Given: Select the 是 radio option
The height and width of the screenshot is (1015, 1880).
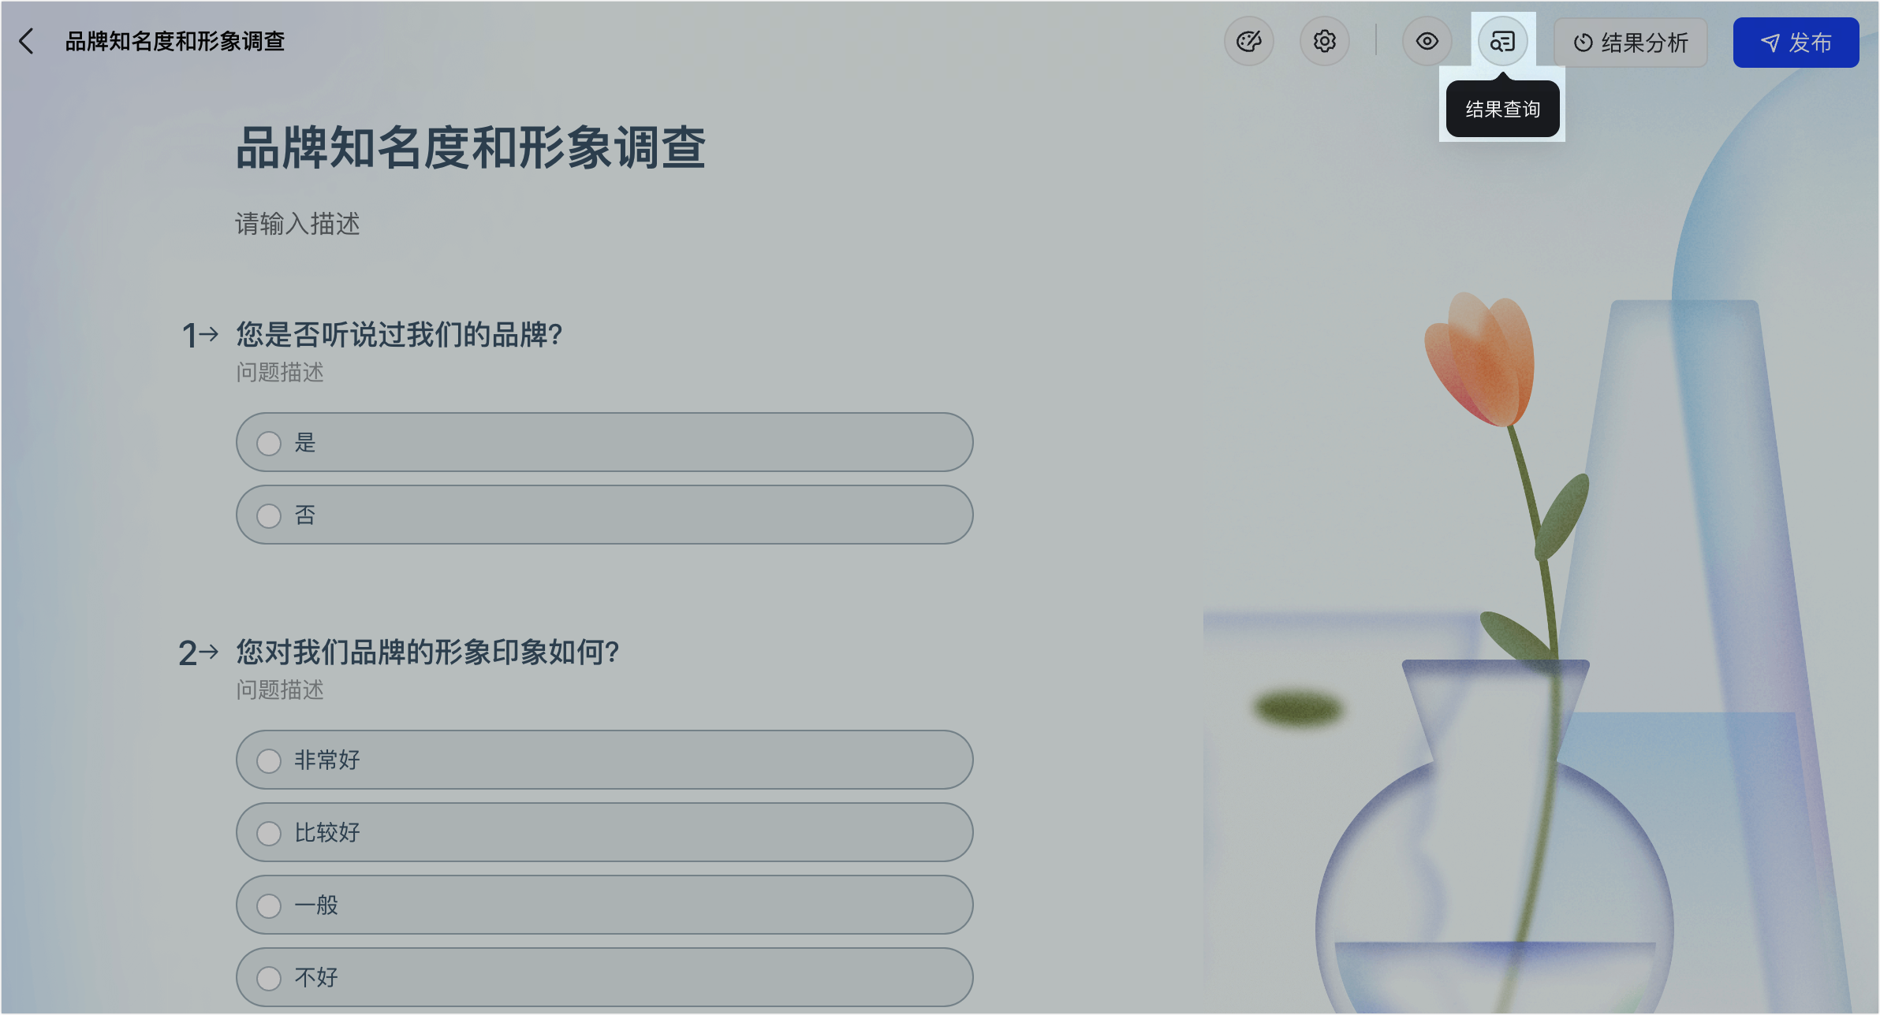Looking at the screenshot, I should click(x=604, y=442).
